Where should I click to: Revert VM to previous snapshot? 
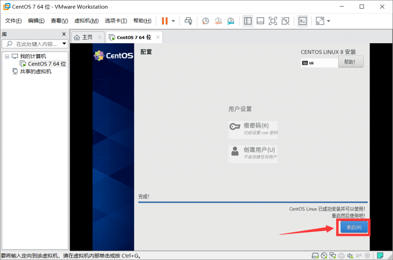click(218, 21)
